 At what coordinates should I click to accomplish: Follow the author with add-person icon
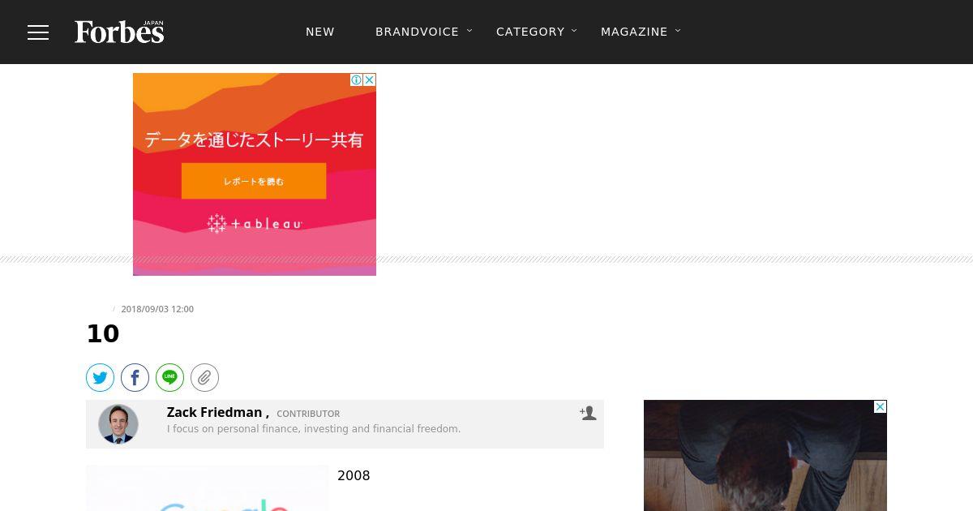[x=588, y=413]
